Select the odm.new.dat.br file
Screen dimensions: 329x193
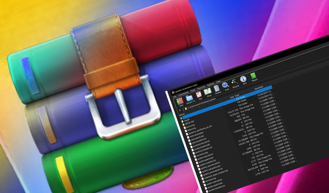(x=196, y=134)
